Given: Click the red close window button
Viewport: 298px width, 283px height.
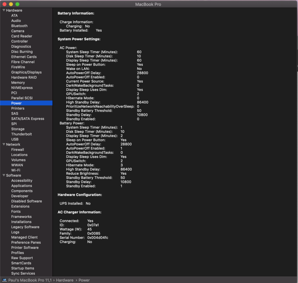Looking at the screenshot, I should tap(5, 4).
